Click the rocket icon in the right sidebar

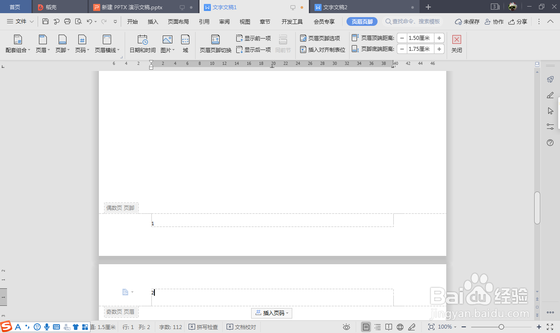[550, 79]
